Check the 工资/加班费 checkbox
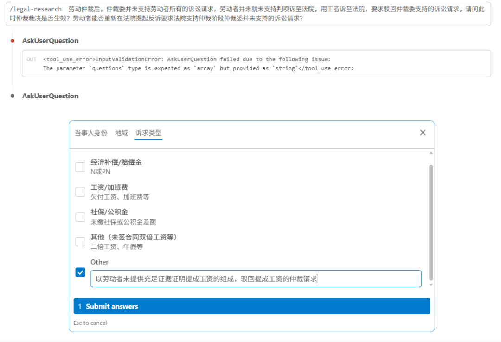 pos(80,192)
